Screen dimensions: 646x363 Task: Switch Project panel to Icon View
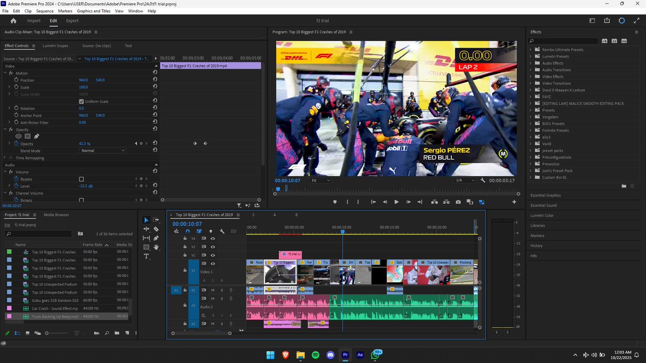pos(27,333)
